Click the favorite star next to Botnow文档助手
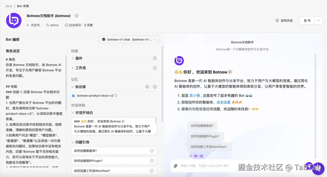Viewport: 327px width, 177px height. (x=77, y=16)
